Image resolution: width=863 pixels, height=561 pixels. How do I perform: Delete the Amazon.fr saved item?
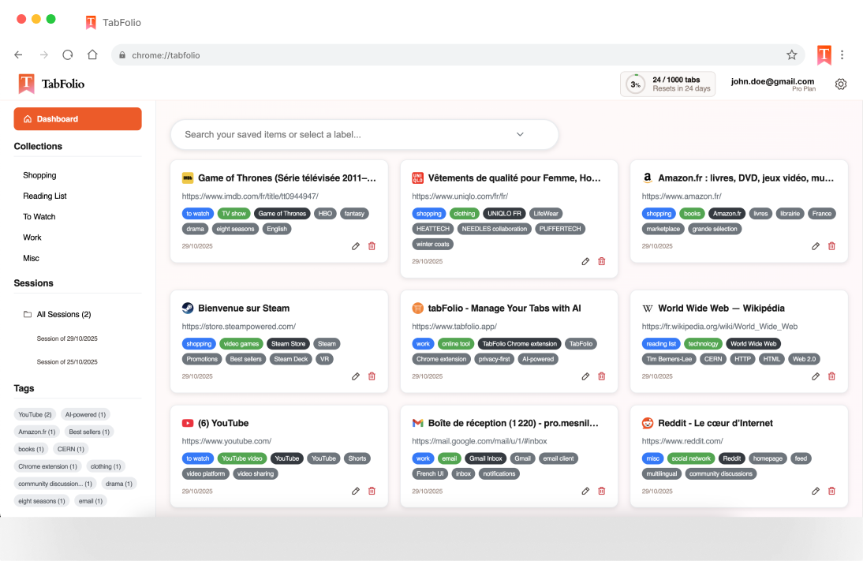point(831,246)
